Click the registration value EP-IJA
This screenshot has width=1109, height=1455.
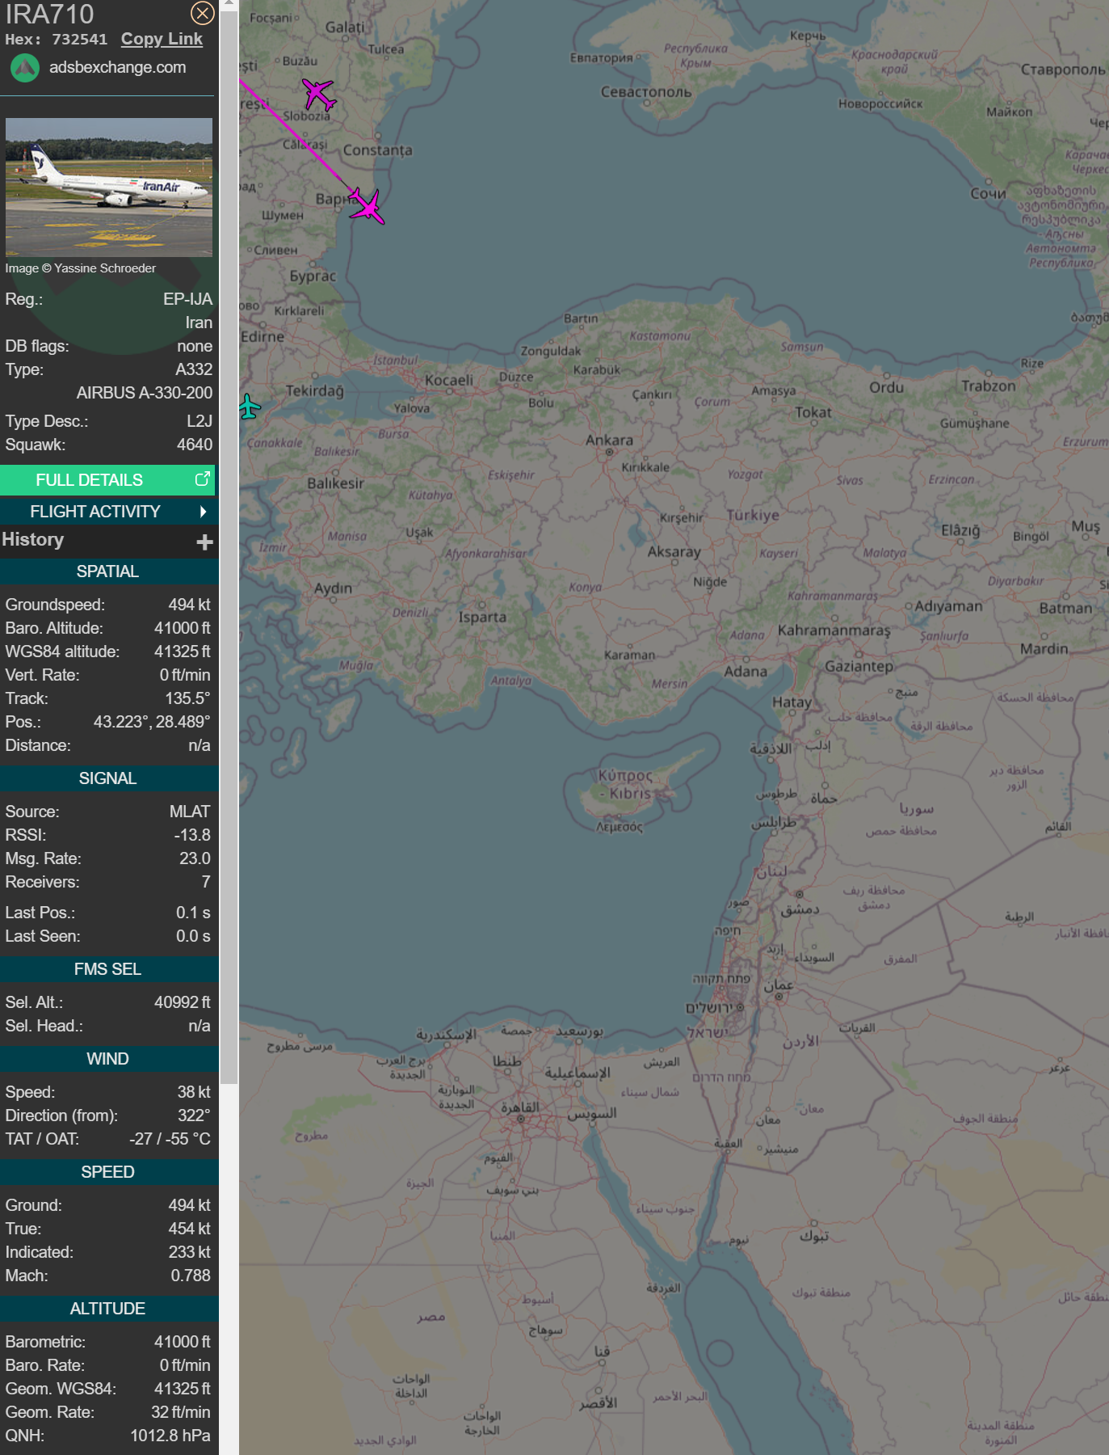tap(187, 299)
